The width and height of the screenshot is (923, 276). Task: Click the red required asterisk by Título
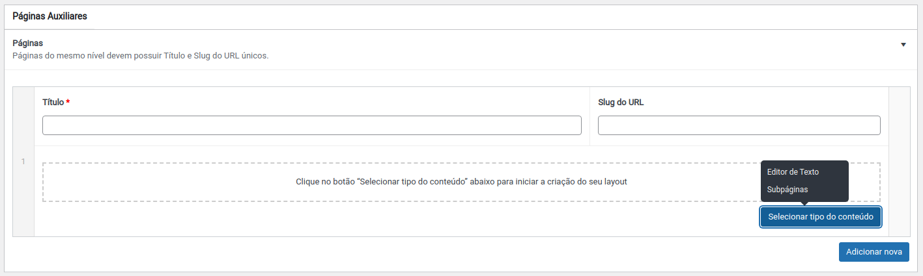click(68, 102)
